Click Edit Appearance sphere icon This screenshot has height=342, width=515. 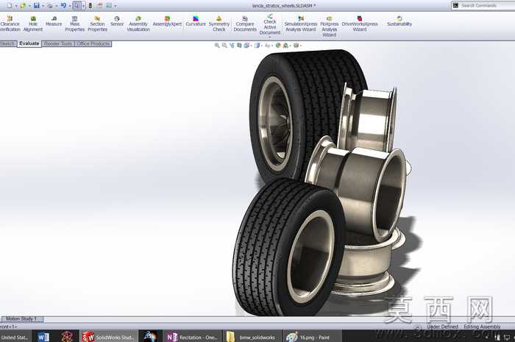(278, 46)
